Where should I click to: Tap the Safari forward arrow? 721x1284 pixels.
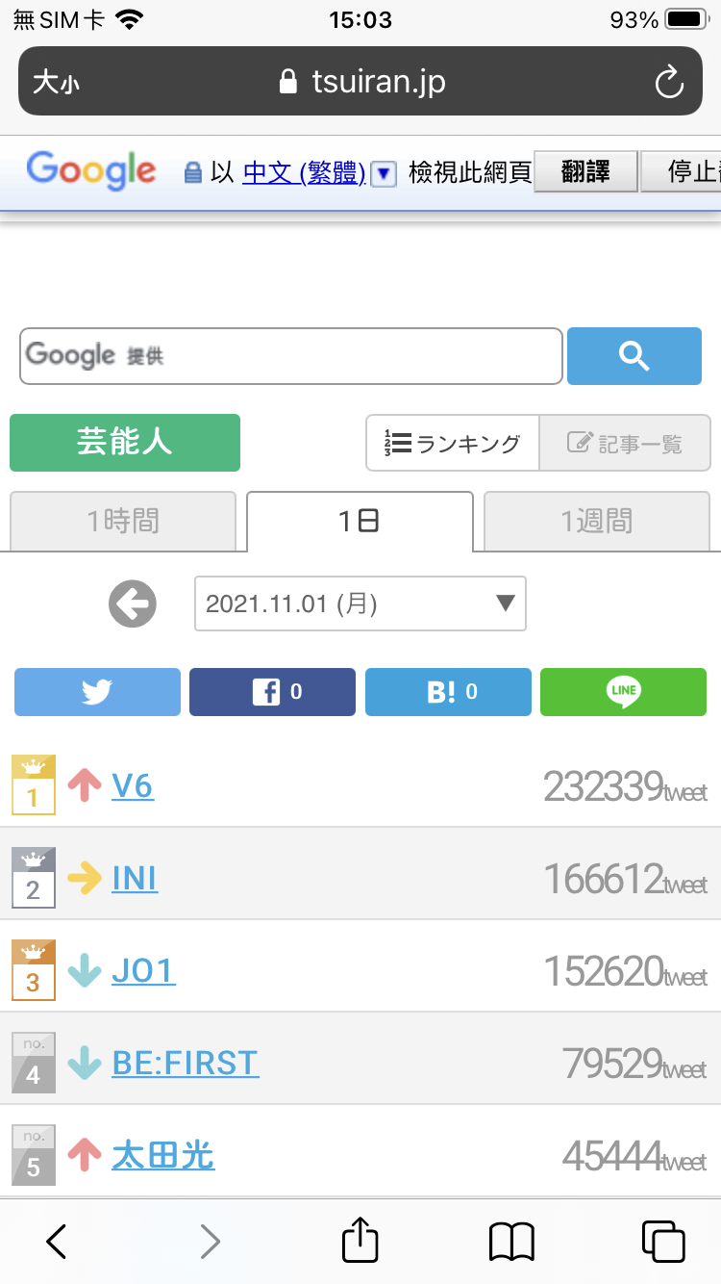pos(210,1242)
